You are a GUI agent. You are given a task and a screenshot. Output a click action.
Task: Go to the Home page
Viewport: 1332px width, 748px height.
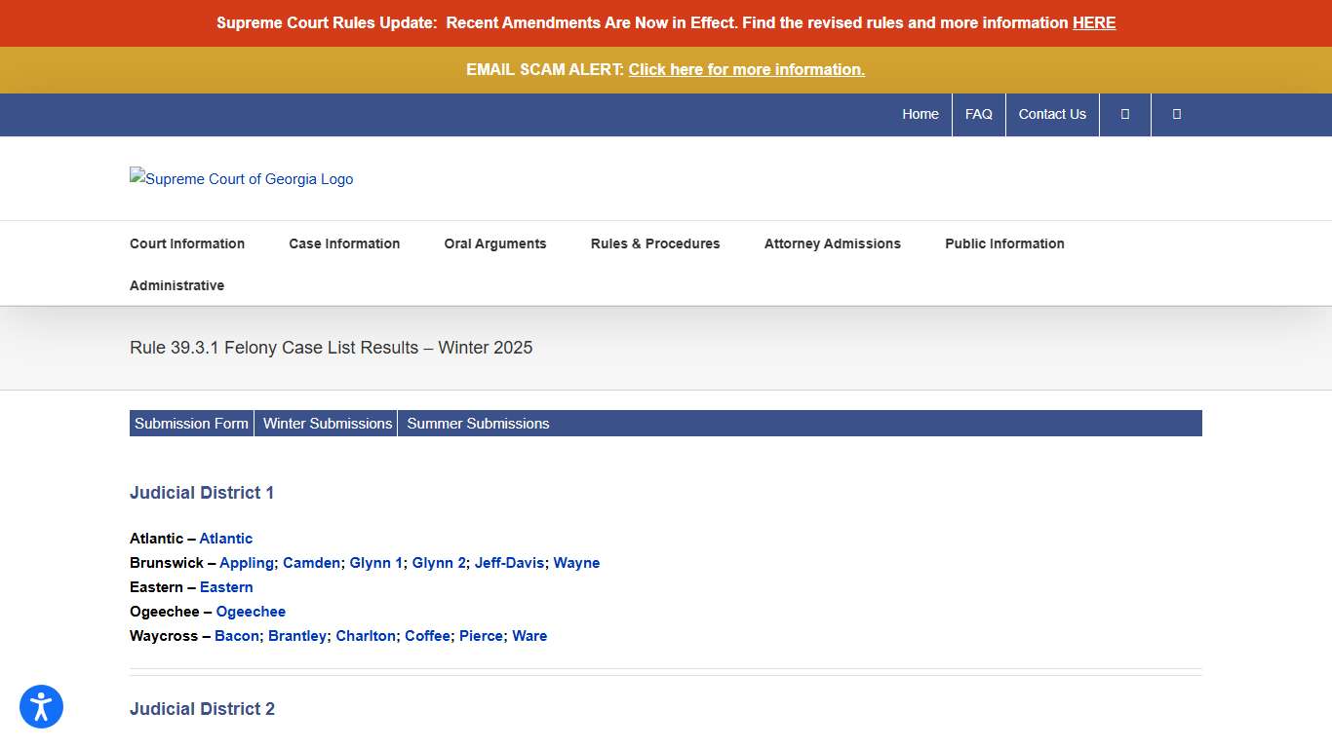(920, 114)
